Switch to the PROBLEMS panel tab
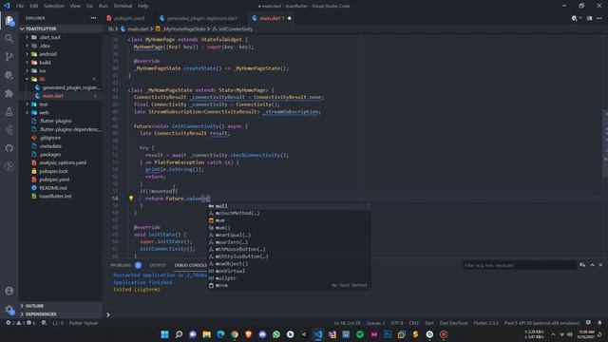608x342 pixels. pyautogui.click(x=121, y=265)
